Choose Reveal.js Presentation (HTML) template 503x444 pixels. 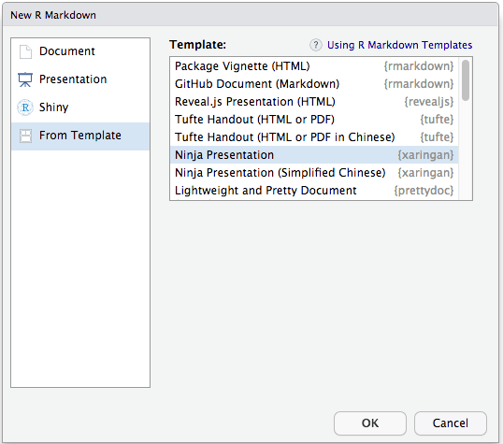coord(314,102)
